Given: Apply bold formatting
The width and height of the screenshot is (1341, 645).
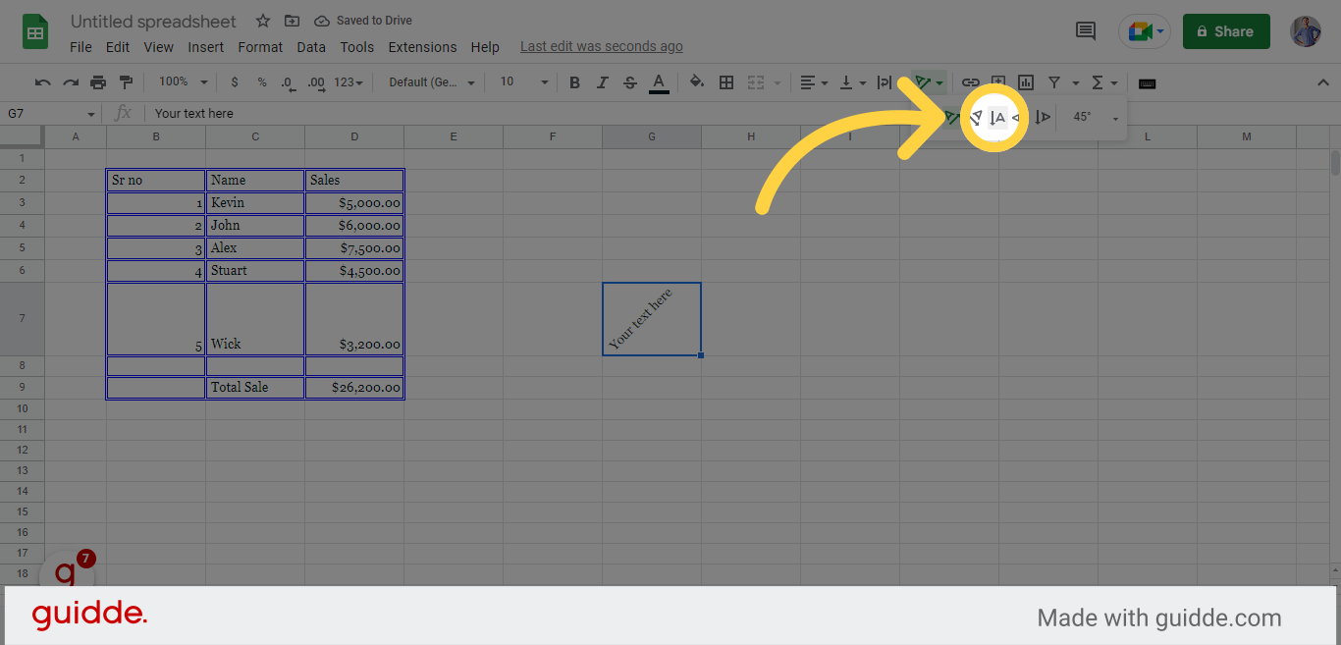Looking at the screenshot, I should (574, 82).
